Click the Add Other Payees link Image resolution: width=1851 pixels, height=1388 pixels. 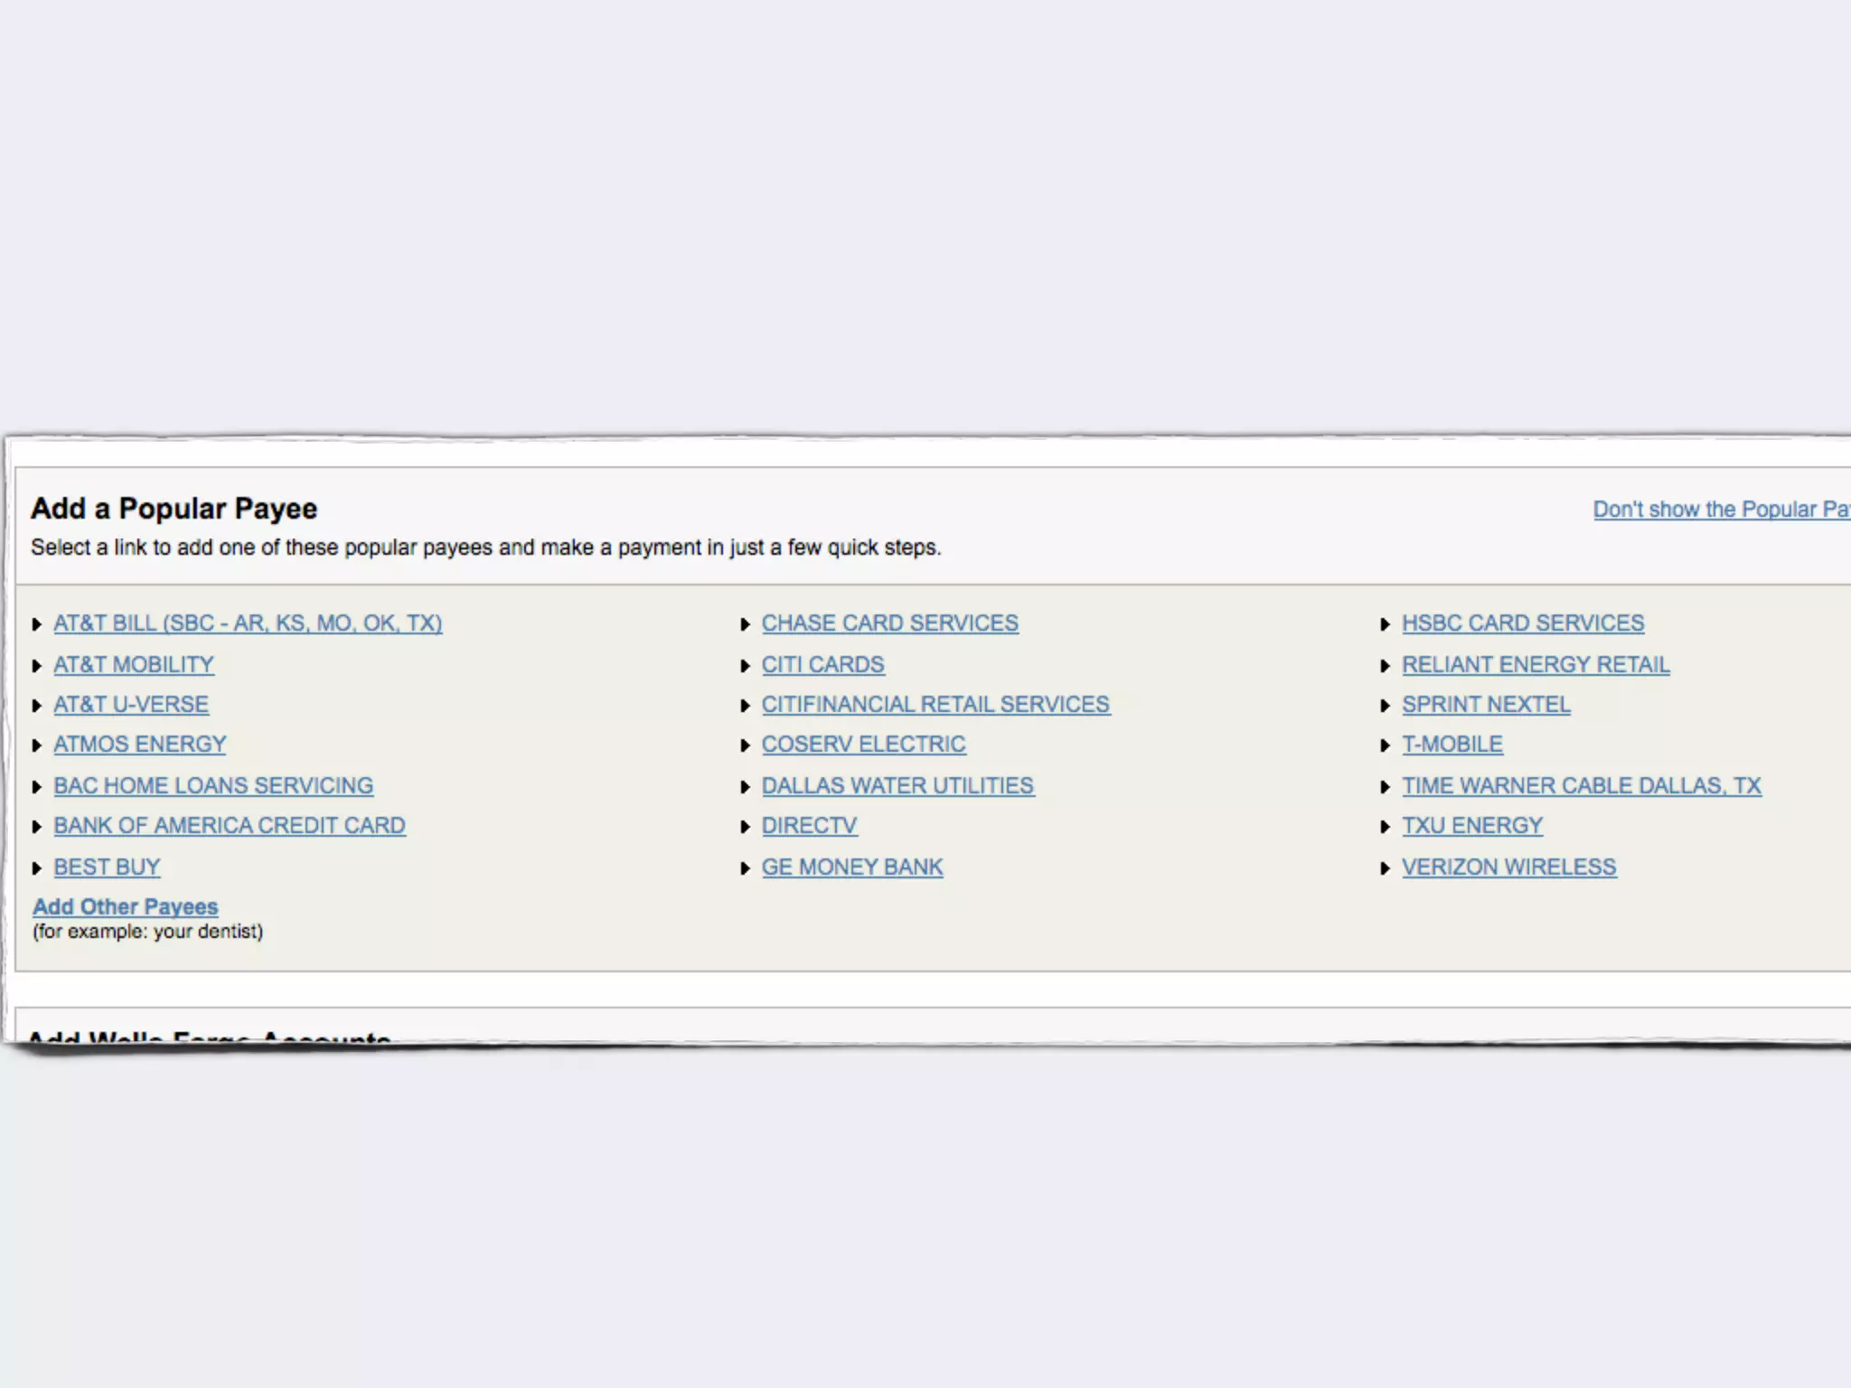[126, 907]
